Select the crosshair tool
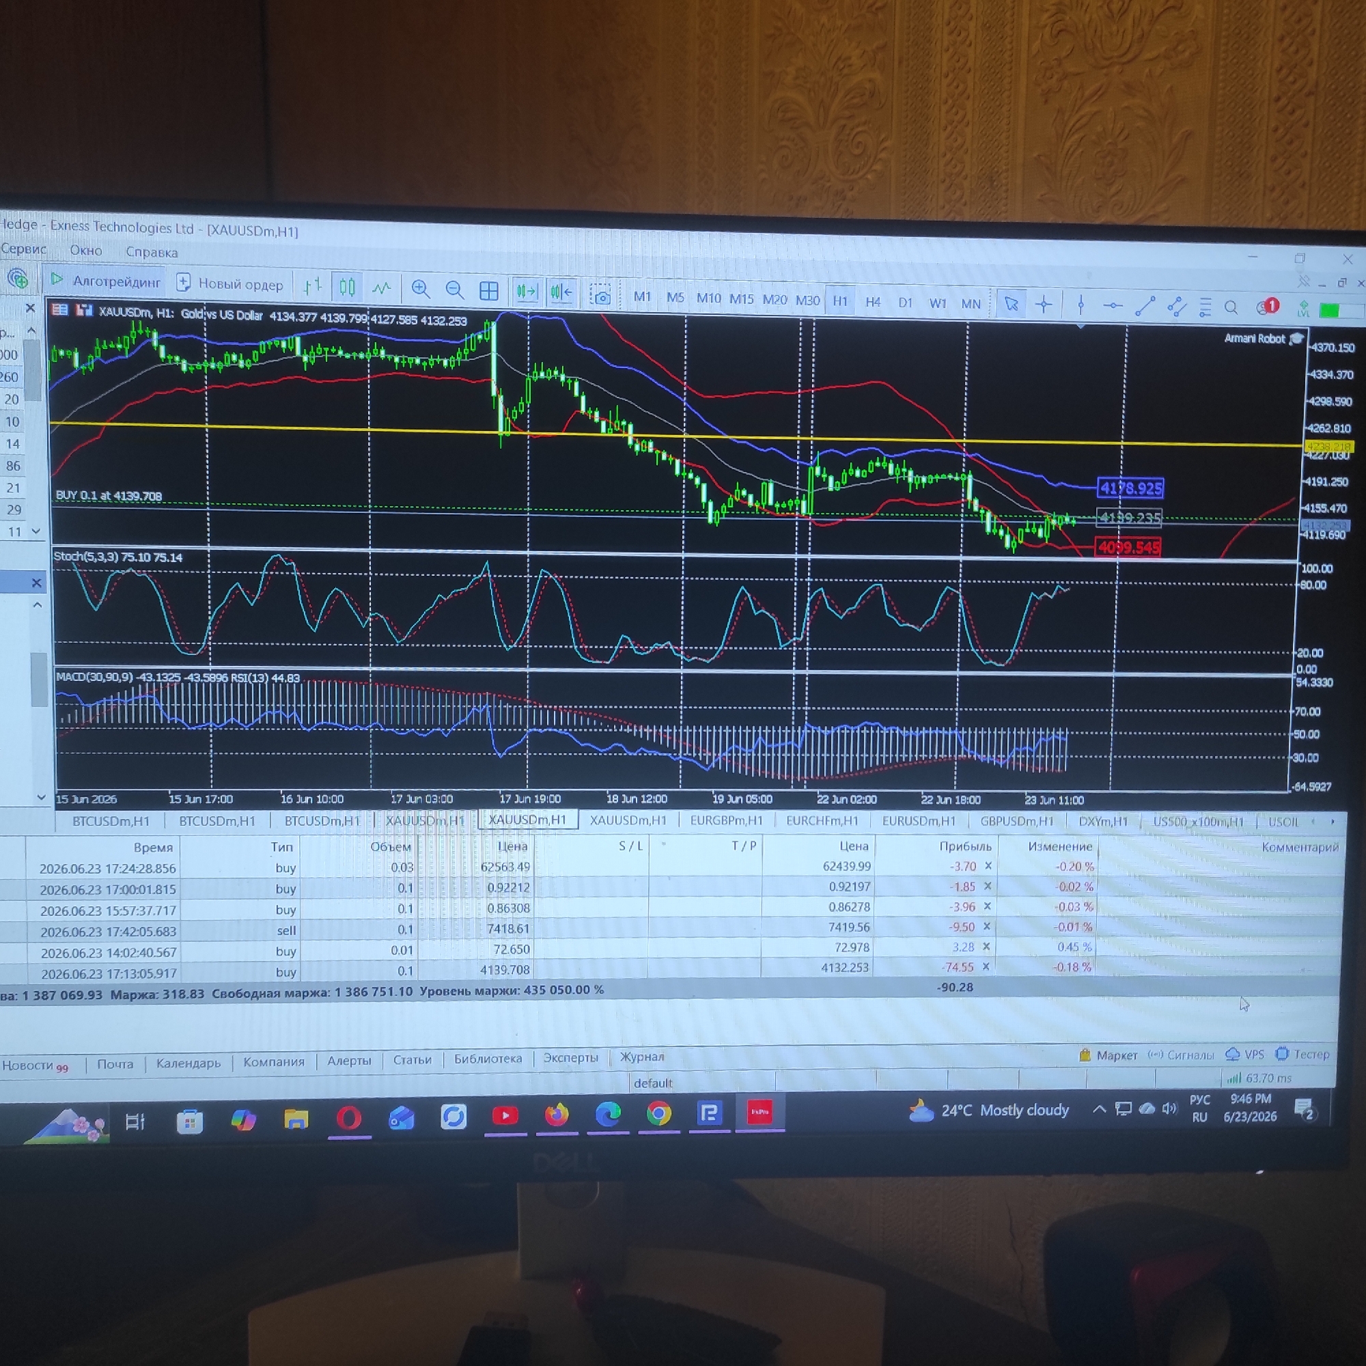 tap(1044, 305)
